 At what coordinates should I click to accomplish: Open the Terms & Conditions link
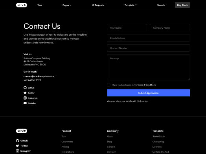click(147, 85)
